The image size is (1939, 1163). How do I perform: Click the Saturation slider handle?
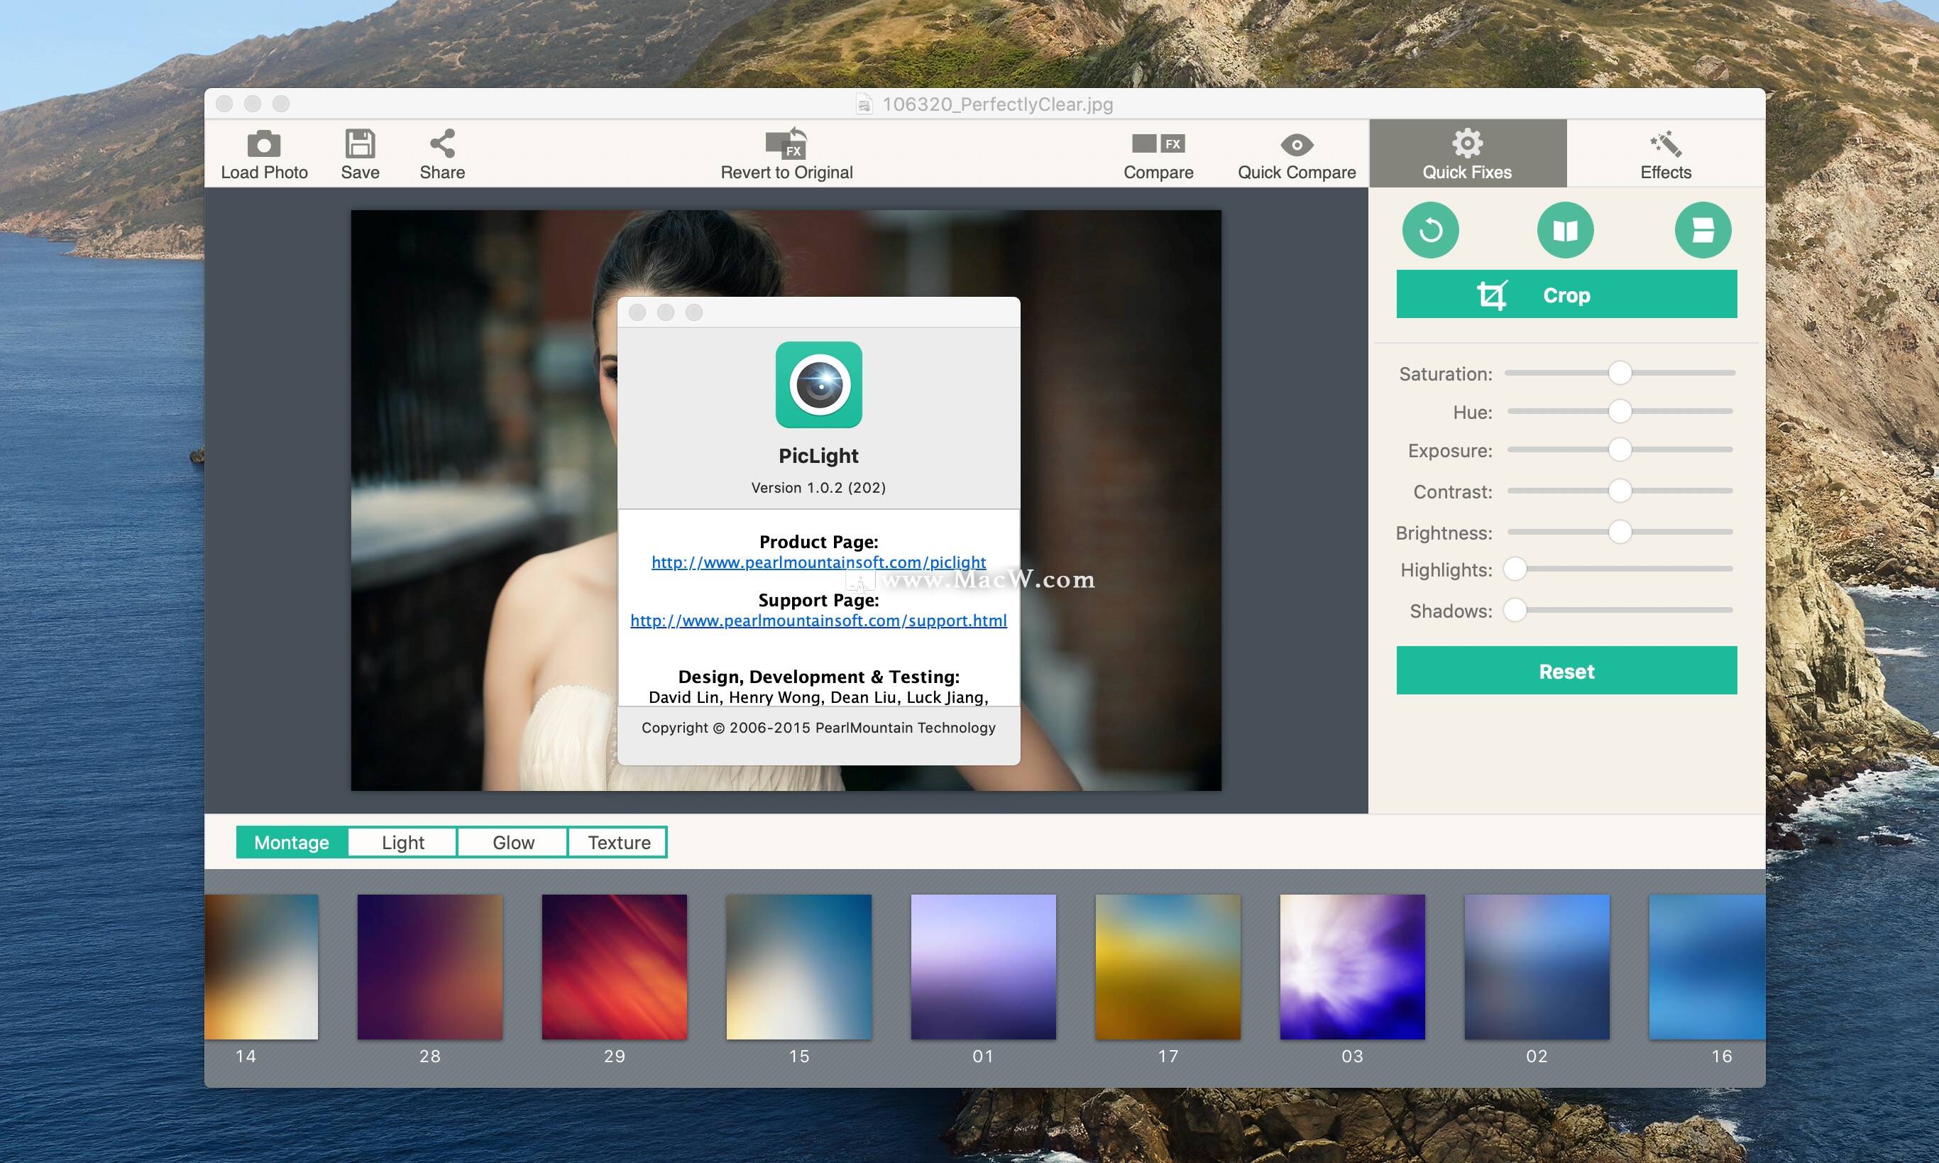pyautogui.click(x=1620, y=373)
